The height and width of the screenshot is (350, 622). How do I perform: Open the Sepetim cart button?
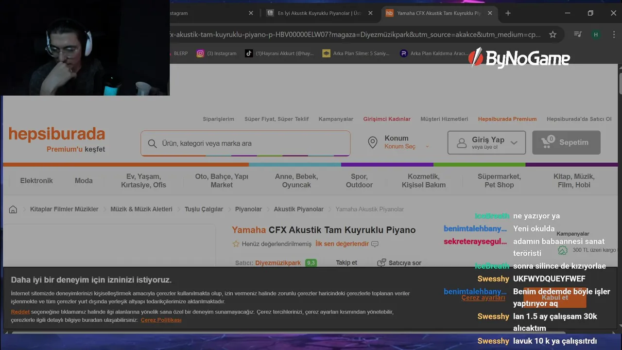click(x=566, y=142)
